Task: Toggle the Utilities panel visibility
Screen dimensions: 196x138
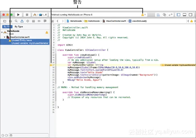Action: 190,15
